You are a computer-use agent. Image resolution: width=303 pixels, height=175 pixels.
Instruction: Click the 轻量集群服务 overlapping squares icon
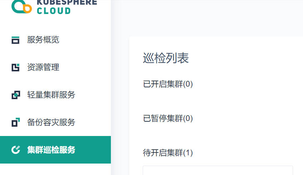(x=16, y=95)
